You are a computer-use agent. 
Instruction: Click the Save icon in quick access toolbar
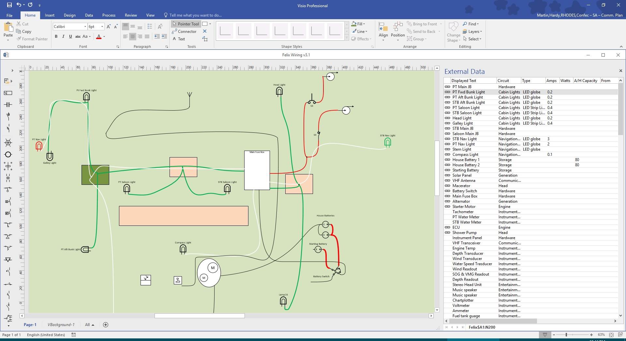coord(9,5)
